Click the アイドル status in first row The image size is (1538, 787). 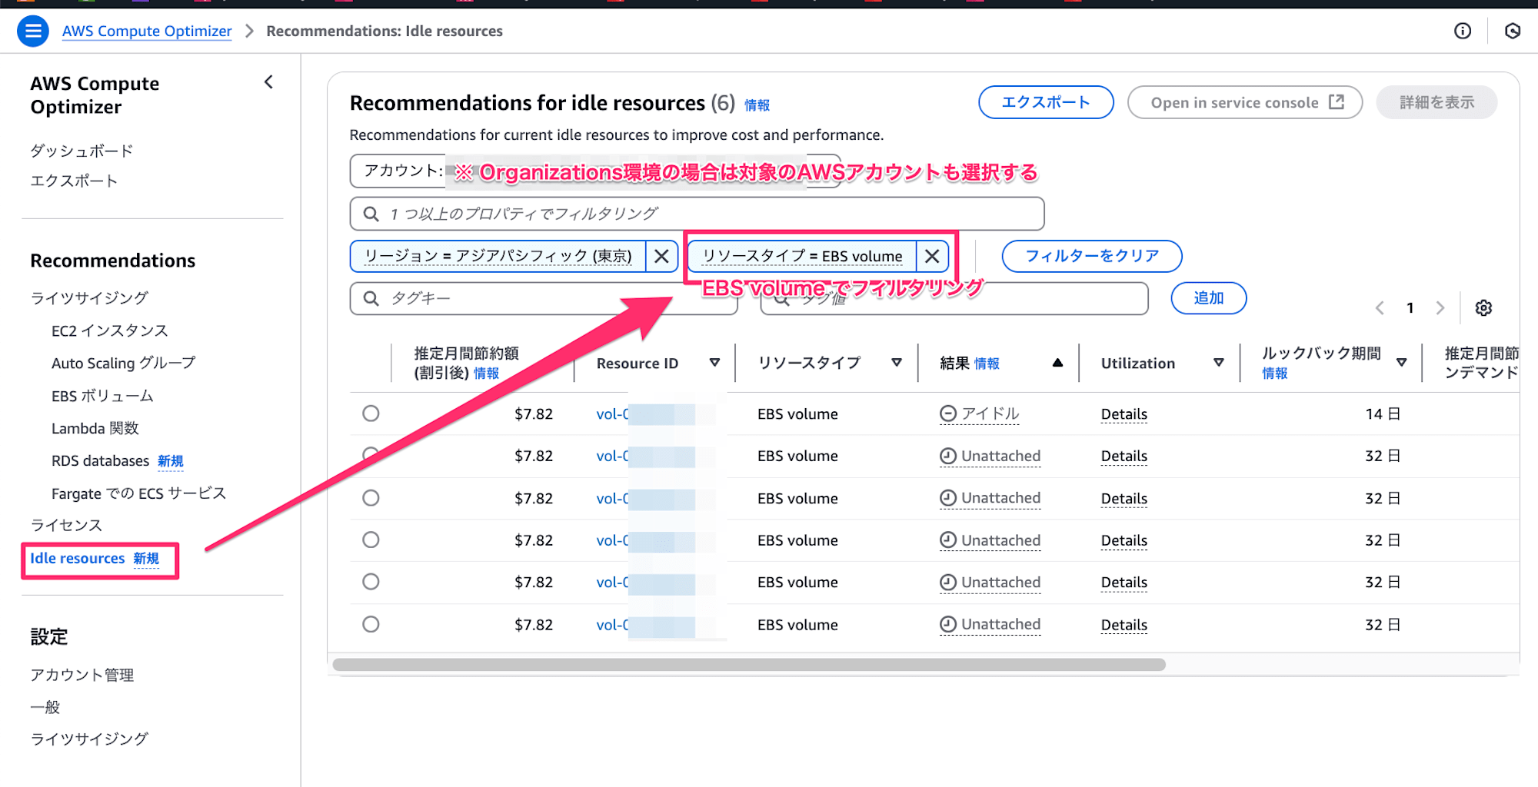(x=980, y=414)
